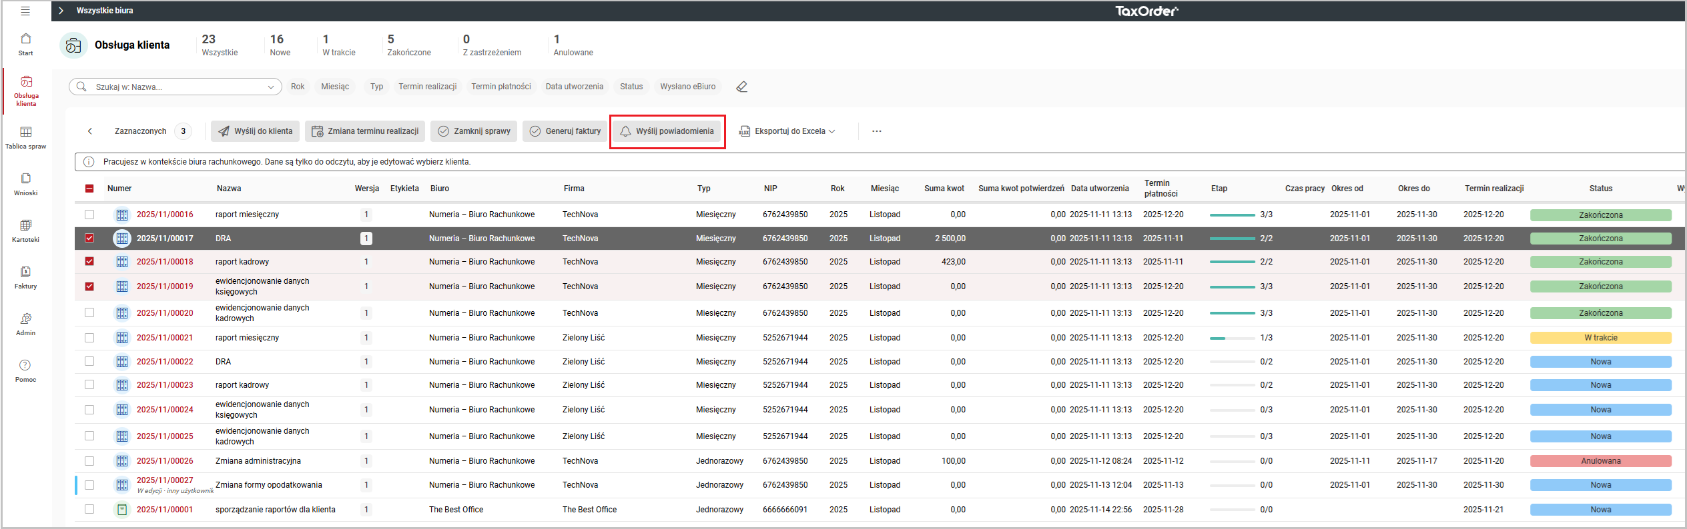Check the row 2025/11/00021 checkbox
Image resolution: width=1687 pixels, height=529 pixels.
coord(89,338)
